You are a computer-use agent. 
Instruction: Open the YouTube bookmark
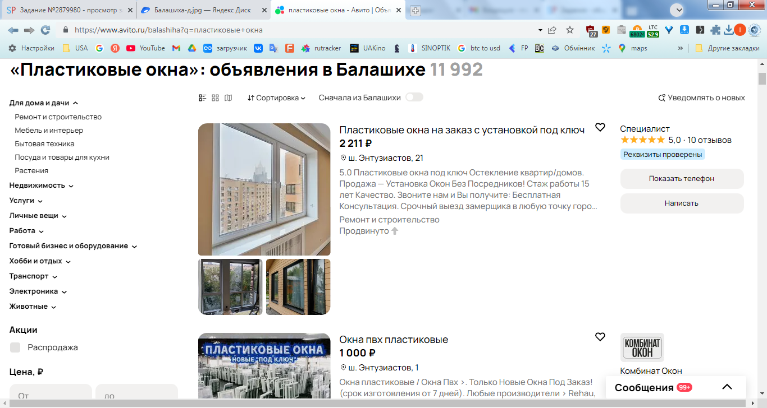click(x=146, y=48)
